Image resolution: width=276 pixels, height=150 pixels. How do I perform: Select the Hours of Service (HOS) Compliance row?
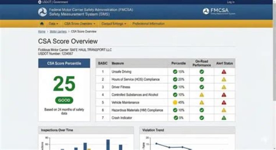coord(166,79)
